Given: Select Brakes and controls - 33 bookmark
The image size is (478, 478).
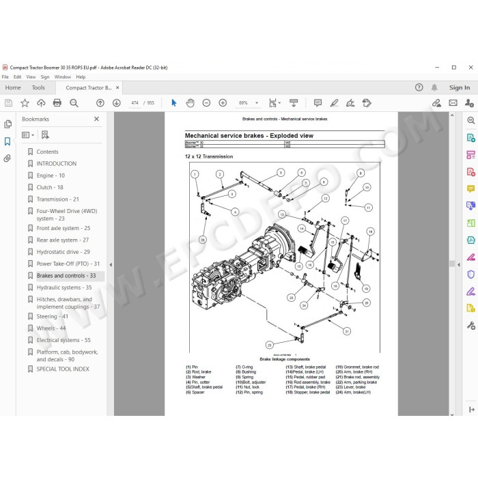Looking at the screenshot, I should click(x=66, y=276).
